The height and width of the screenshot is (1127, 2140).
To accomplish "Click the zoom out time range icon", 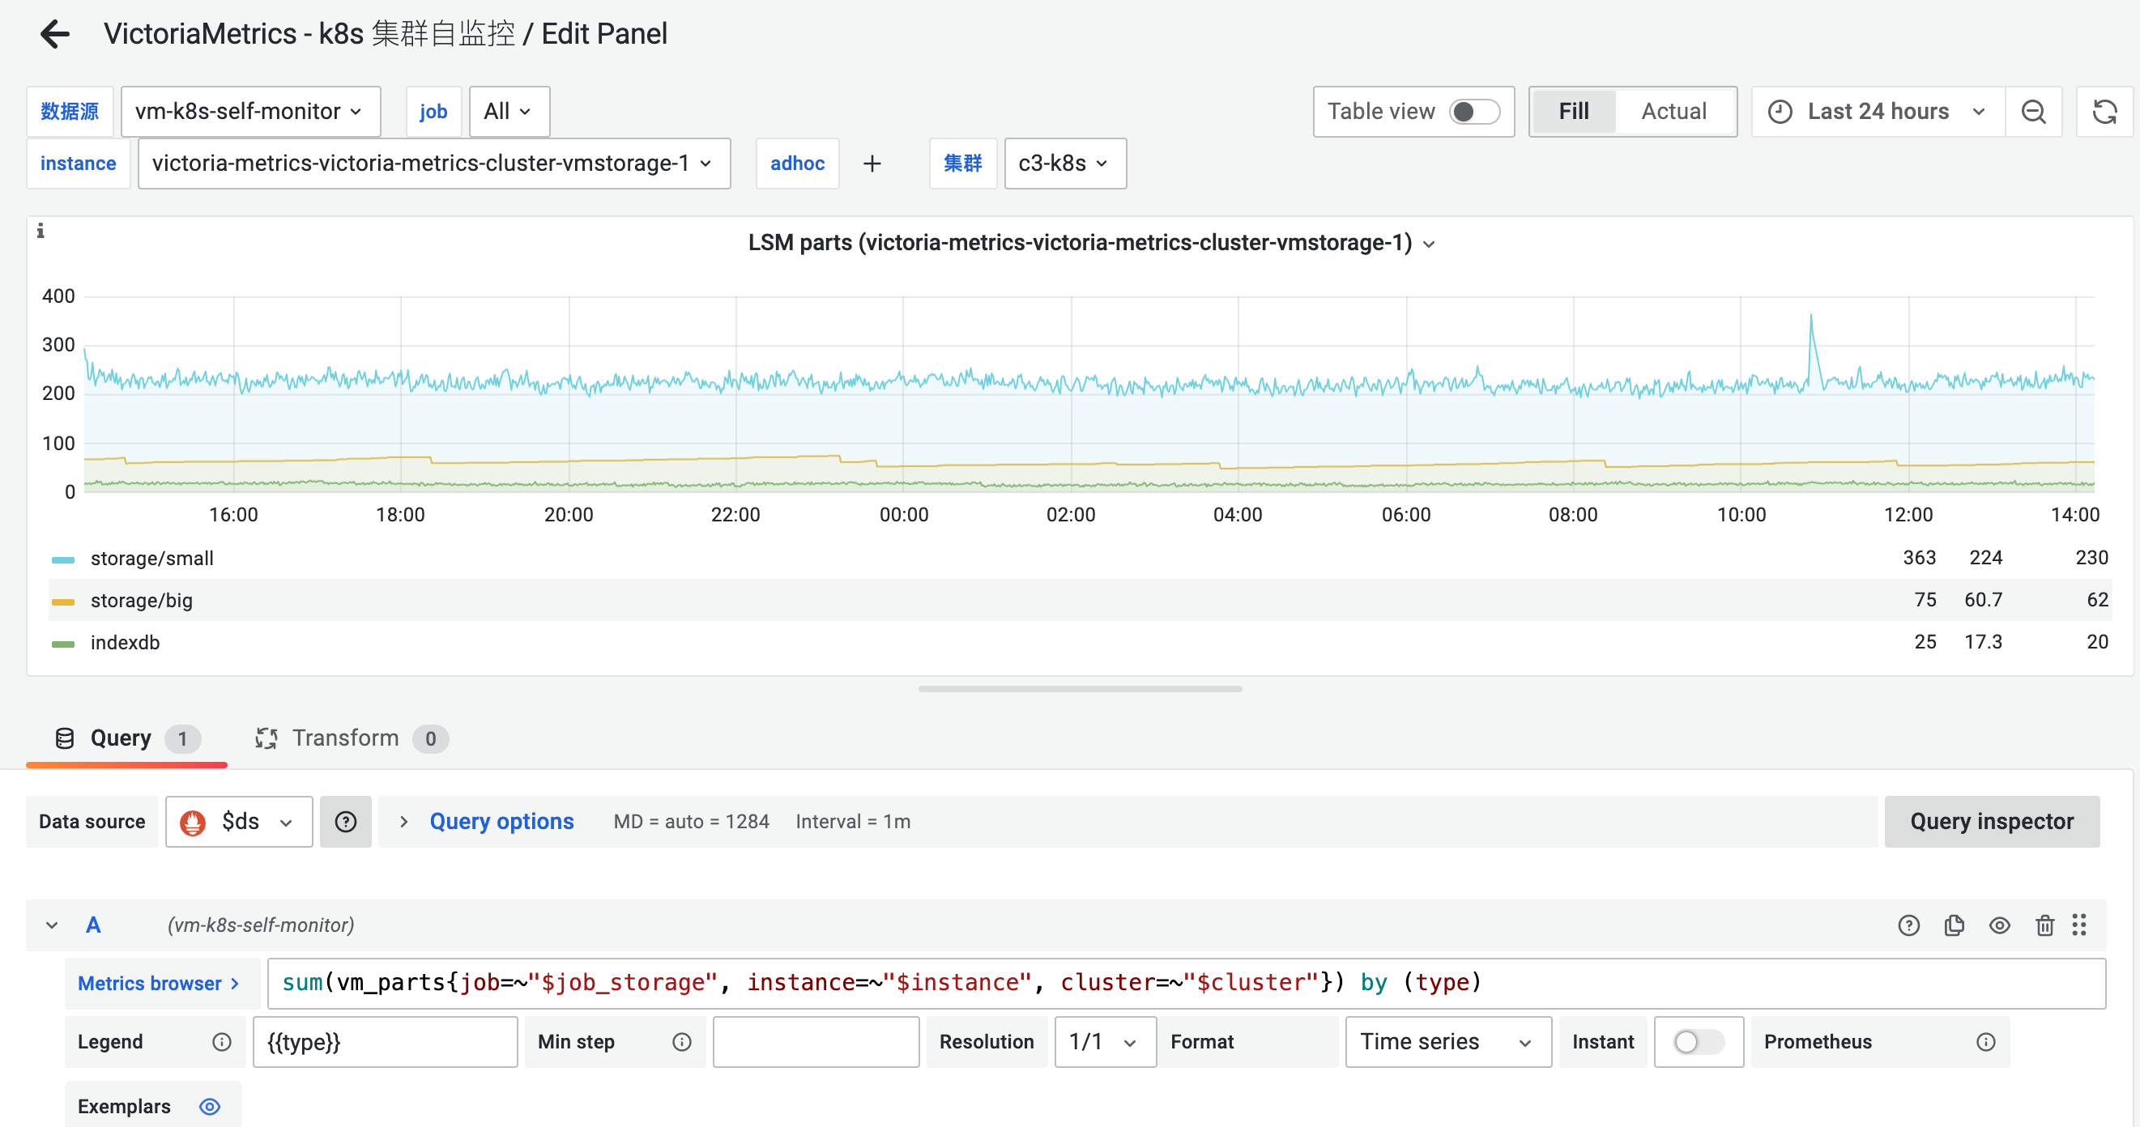I will (2033, 111).
